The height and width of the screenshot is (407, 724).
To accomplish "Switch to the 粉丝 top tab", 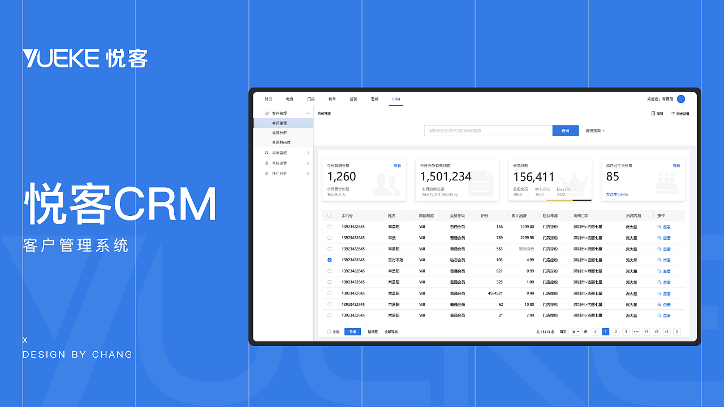I will (332, 99).
